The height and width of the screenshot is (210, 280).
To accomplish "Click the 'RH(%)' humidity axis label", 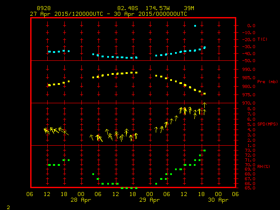I will tap(263, 166).
